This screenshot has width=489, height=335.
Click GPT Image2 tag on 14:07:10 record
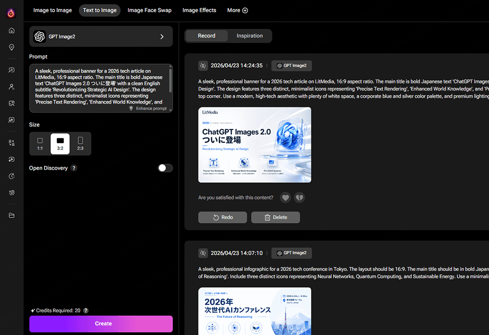tap(291, 253)
